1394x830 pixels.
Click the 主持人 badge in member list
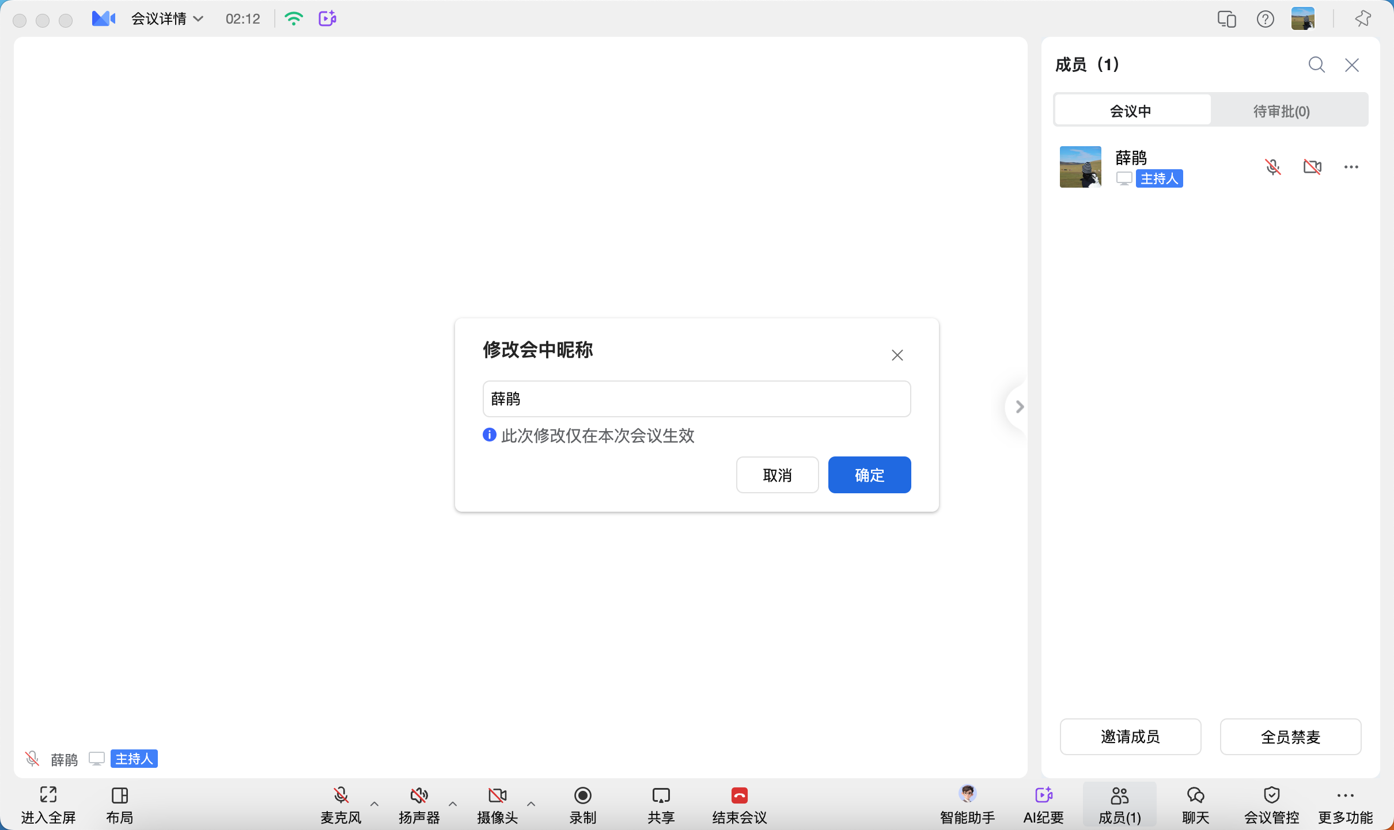point(1159,178)
